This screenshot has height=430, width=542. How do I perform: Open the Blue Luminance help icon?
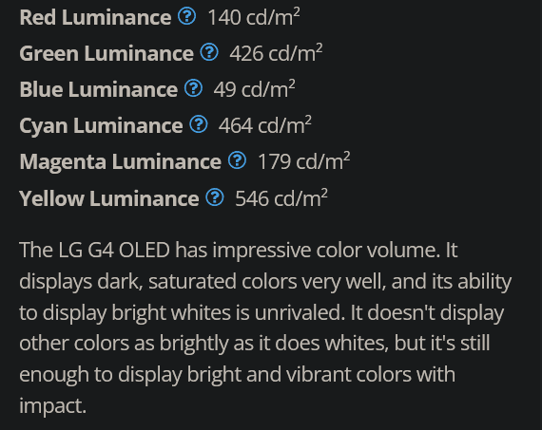pos(193,88)
